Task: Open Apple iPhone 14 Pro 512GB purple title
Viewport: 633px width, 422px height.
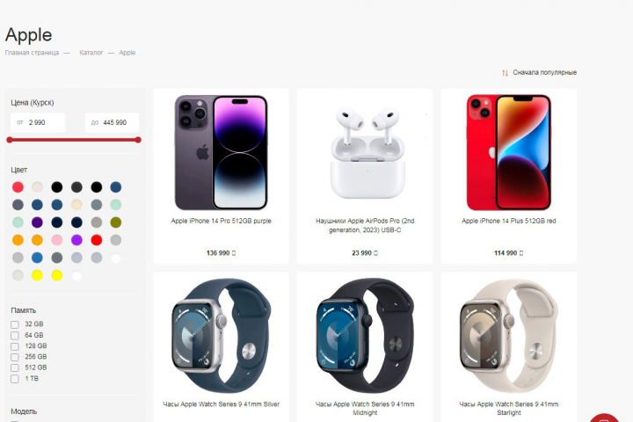Action: click(x=222, y=221)
